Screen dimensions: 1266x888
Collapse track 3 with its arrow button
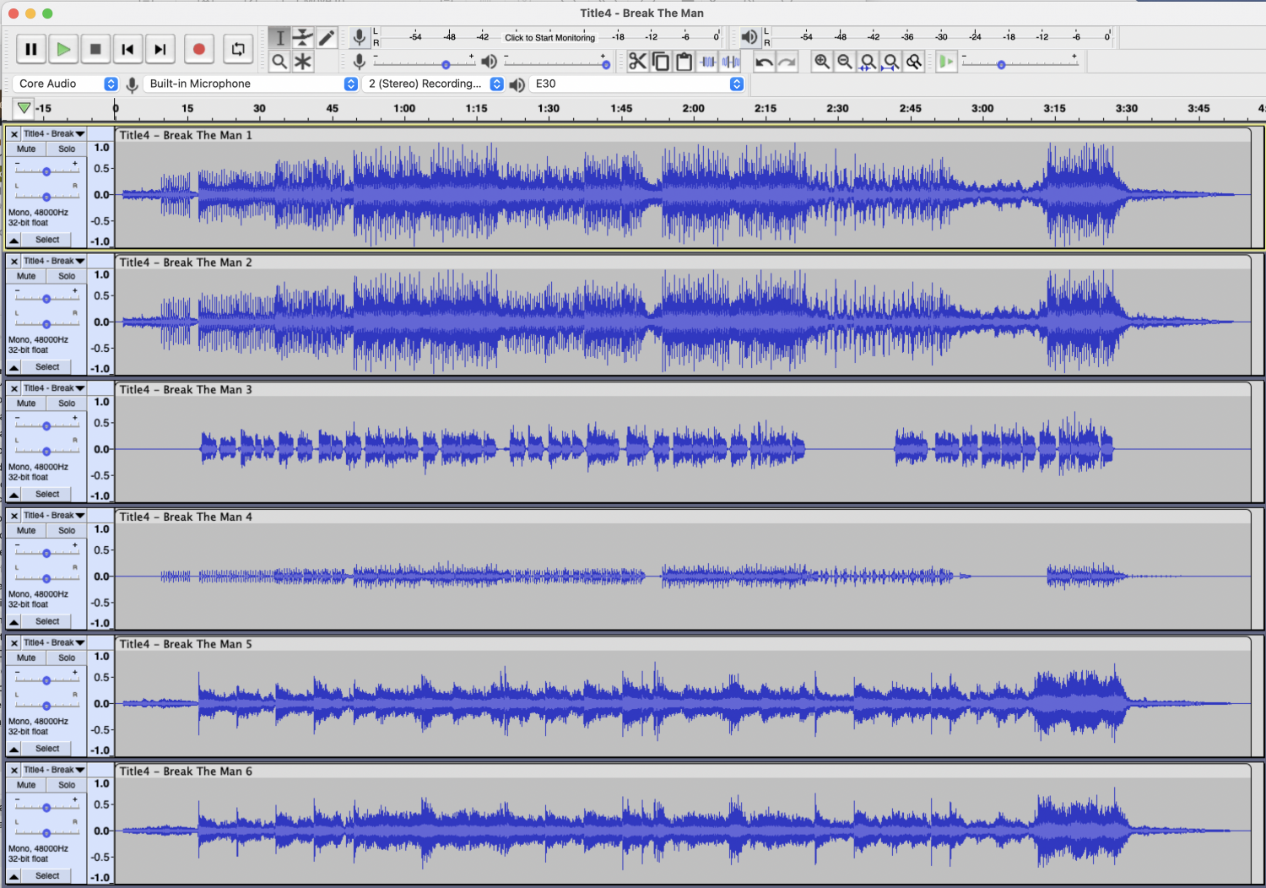point(14,495)
